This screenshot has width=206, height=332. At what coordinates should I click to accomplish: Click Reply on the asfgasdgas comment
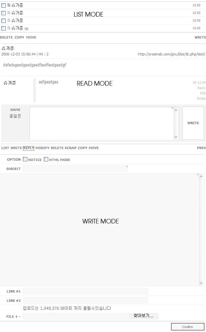pos(201,88)
